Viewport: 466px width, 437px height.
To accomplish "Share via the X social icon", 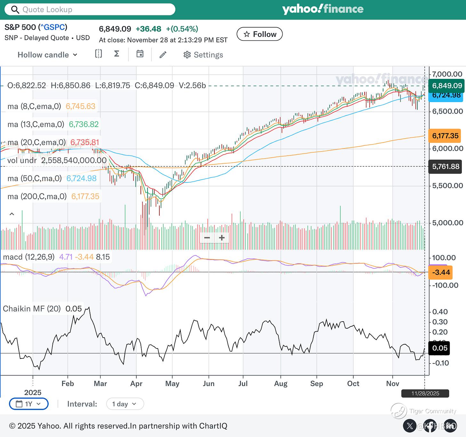I will 410,426.
